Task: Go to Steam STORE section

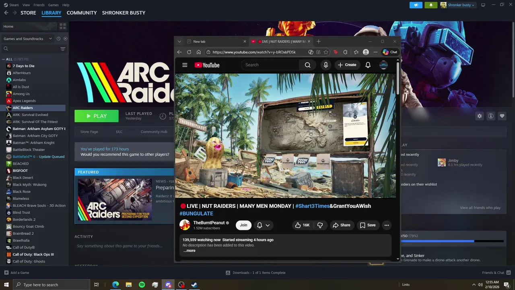Action: 28,13
